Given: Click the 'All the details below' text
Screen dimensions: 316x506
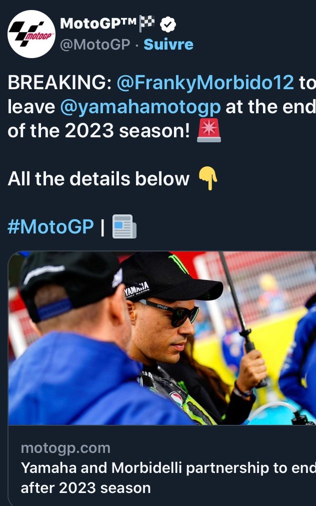Looking at the screenshot, I should click(x=98, y=178).
